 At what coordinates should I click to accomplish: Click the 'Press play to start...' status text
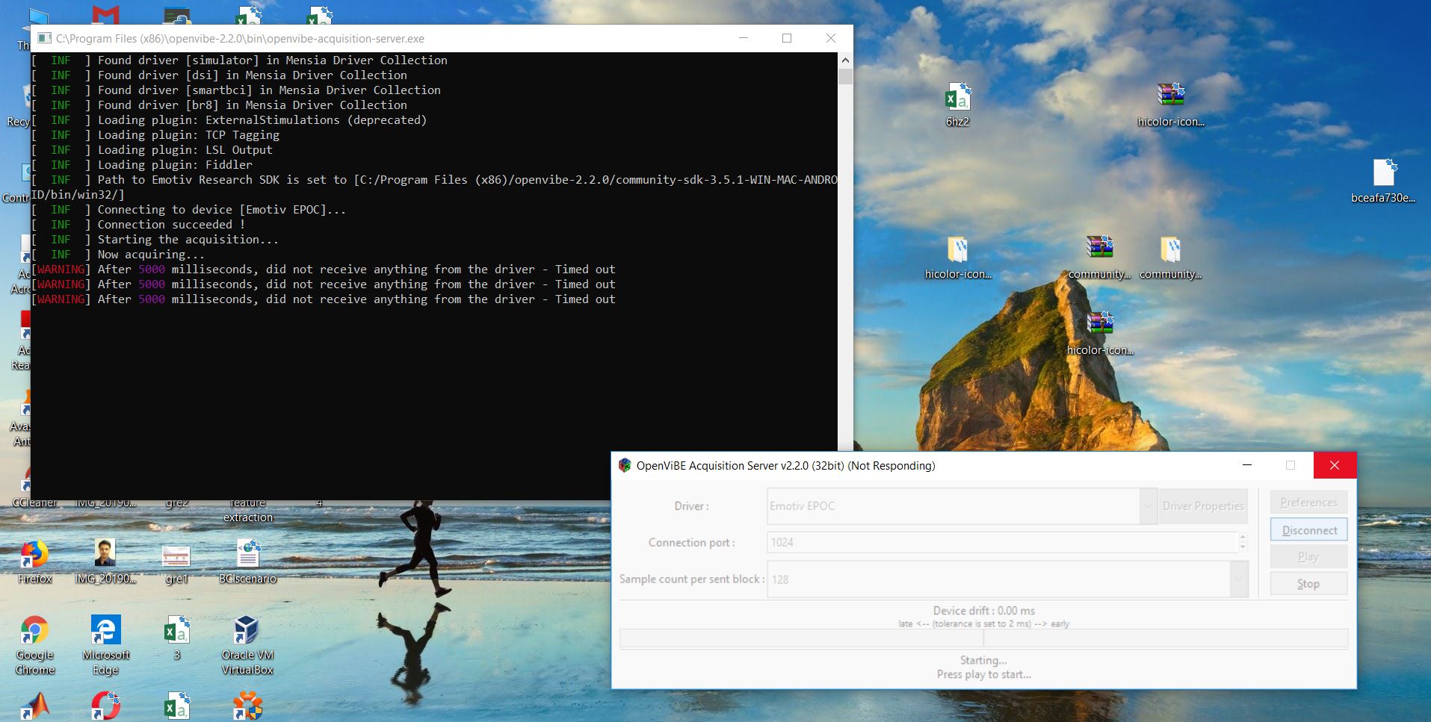(983, 674)
